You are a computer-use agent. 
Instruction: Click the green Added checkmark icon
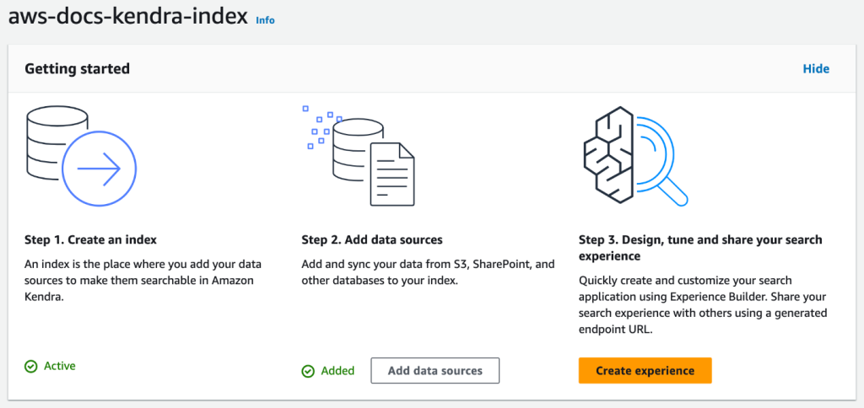tap(309, 371)
